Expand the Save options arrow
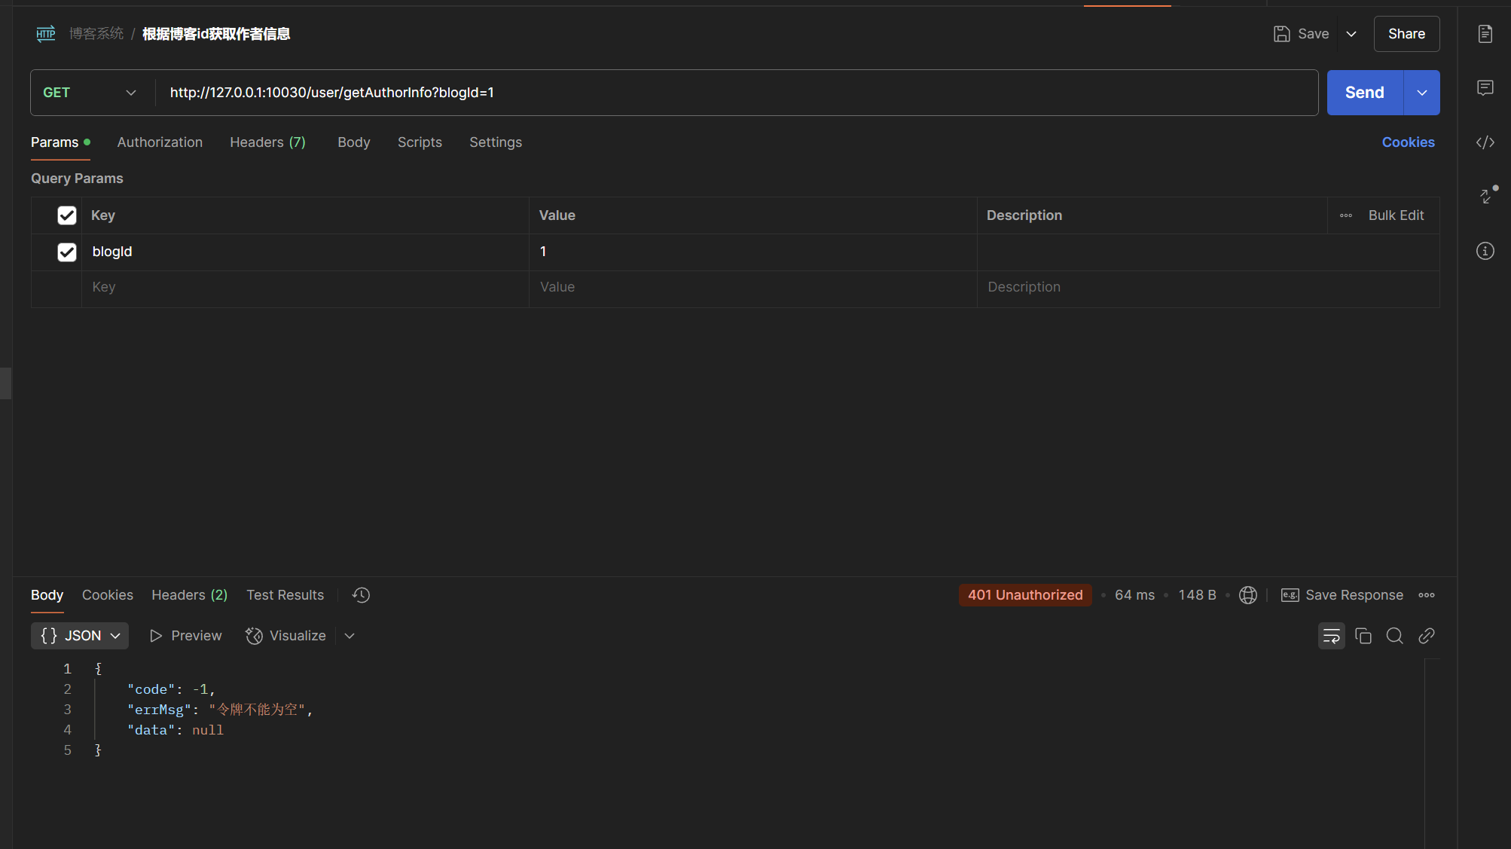The width and height of the screenshot is (1511, 849). (x=1351, y=34)
